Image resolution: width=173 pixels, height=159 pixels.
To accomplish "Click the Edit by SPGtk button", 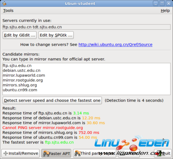I will pos(56,35).
